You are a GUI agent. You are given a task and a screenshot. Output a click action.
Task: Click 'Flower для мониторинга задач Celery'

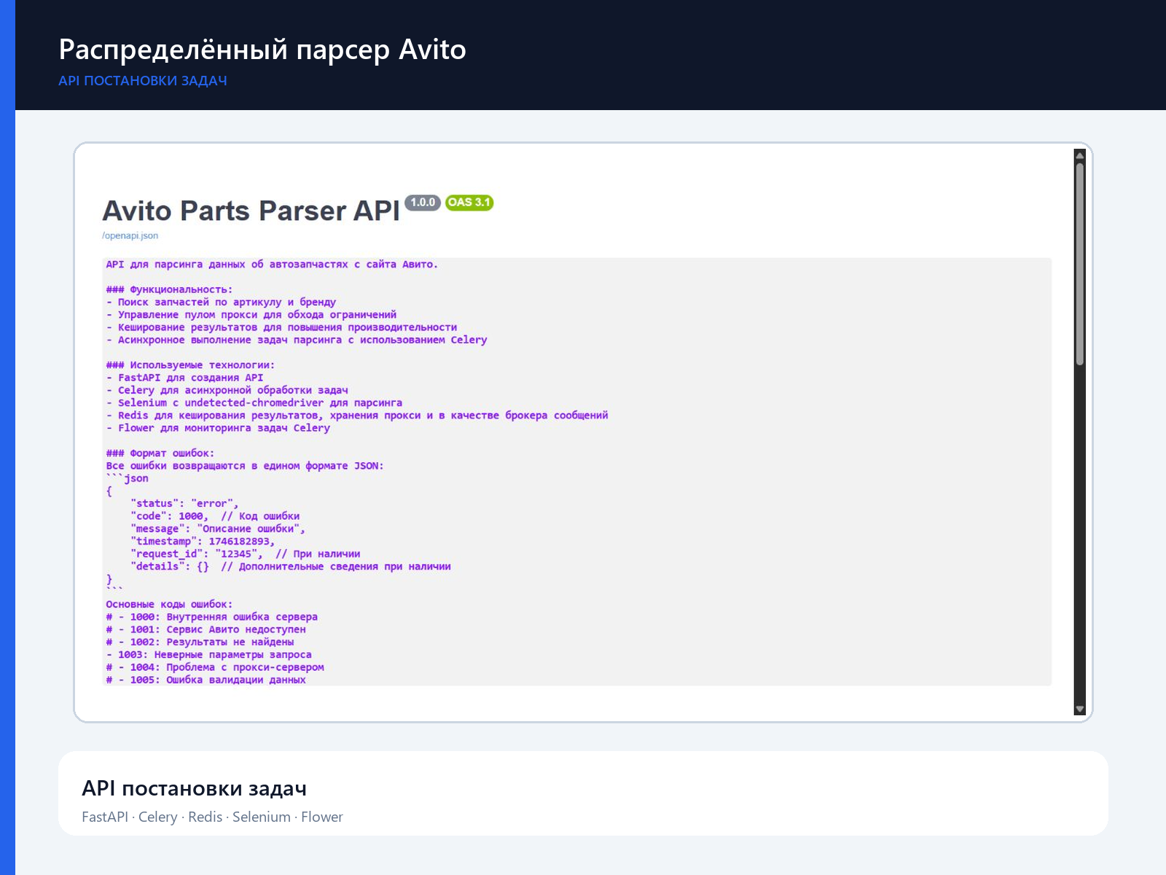point(224,428)
